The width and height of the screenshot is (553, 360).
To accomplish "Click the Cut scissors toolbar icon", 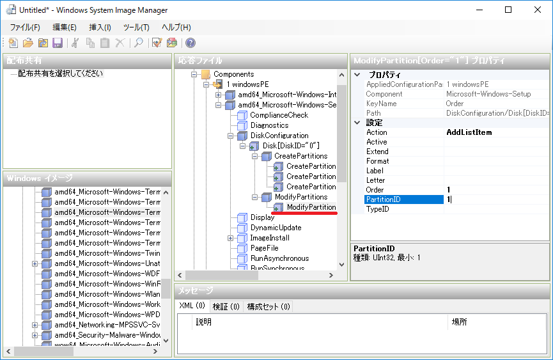I will pyautogui.click(x=75, y=43).
